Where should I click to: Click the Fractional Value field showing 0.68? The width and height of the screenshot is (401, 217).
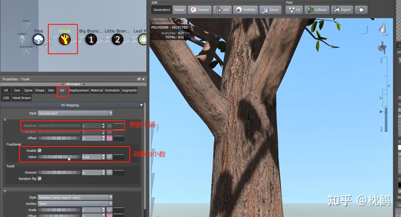(x=92, y=157)
